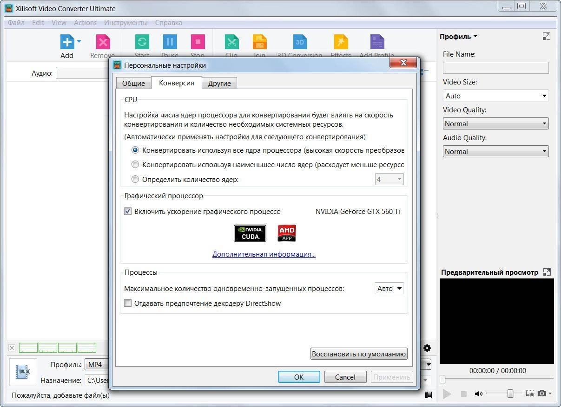Close the CPU usage graph with X icon

tap(12, 348)
